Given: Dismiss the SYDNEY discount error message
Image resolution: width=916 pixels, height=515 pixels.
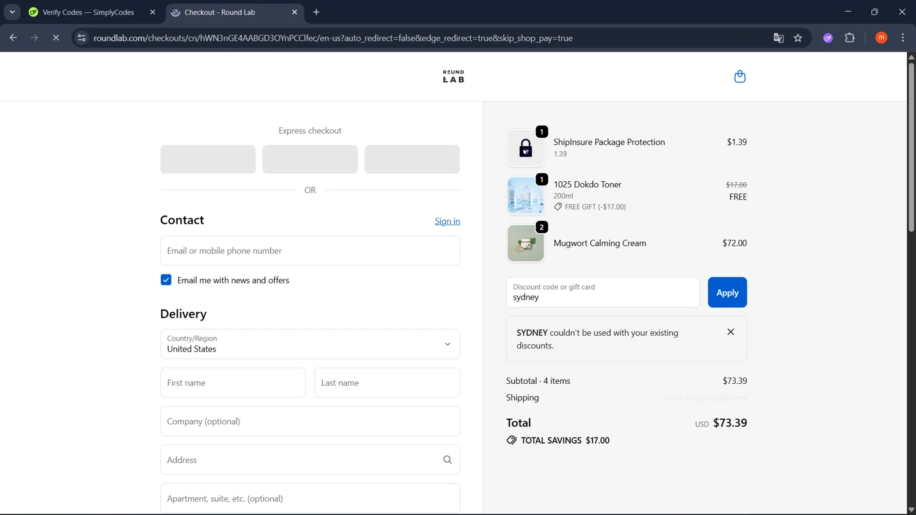Looking at the screenshot, I should pos(730,332).
